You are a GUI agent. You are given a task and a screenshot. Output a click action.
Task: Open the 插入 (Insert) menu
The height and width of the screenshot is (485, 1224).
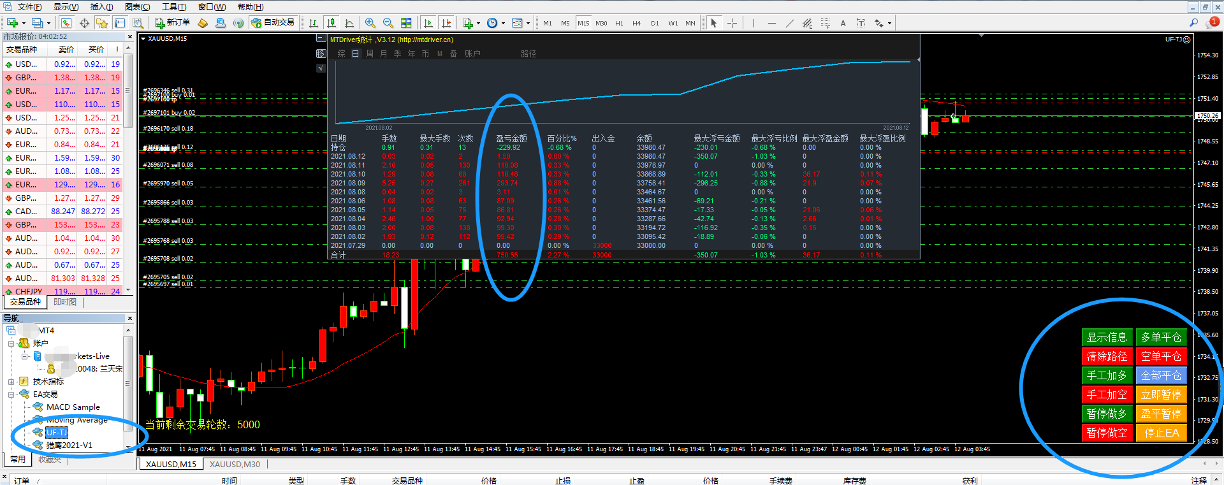[101, 7]
